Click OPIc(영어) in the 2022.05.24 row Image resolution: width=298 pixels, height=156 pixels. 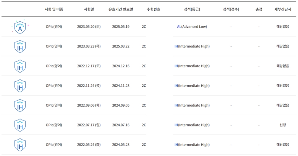tap(54, 145)
